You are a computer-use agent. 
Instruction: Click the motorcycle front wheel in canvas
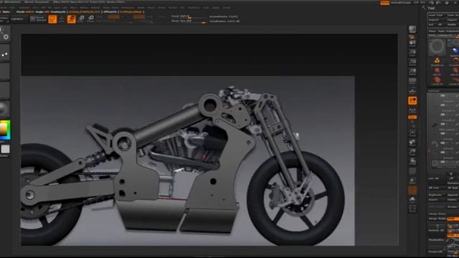pos(295,199)
